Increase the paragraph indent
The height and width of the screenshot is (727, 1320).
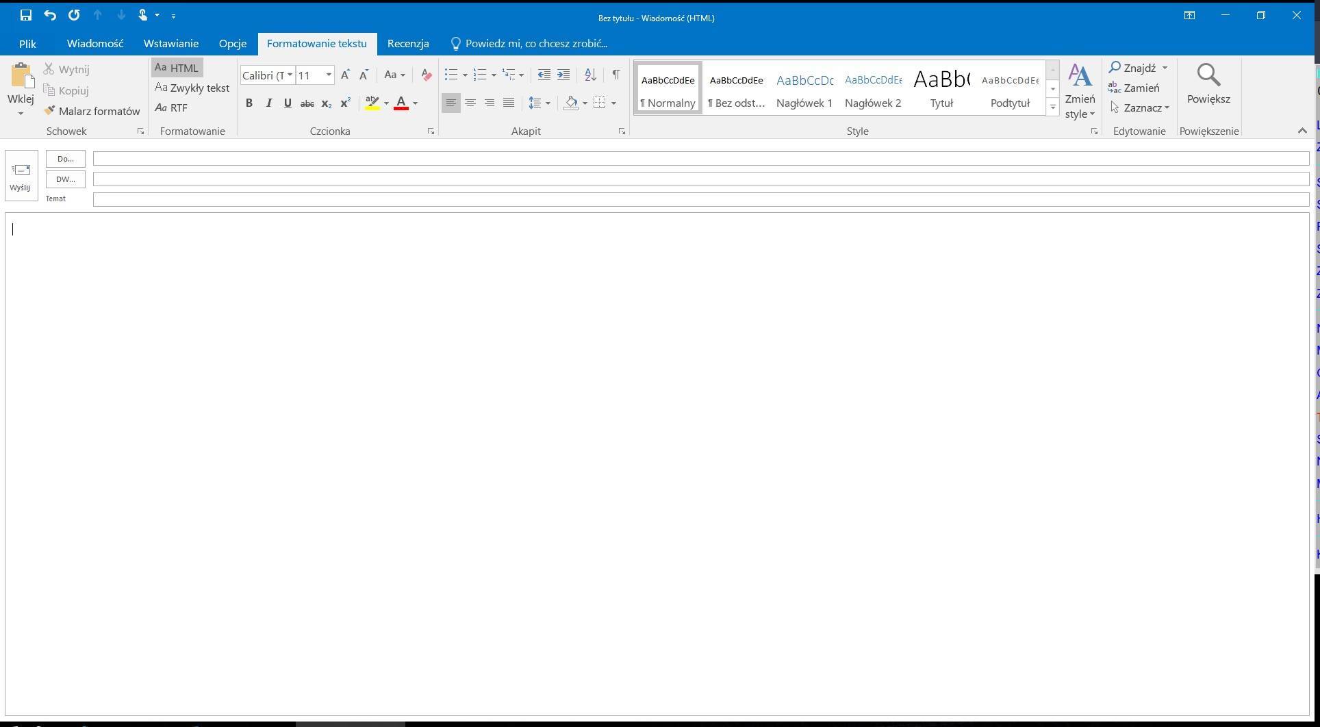click(563, 75)
